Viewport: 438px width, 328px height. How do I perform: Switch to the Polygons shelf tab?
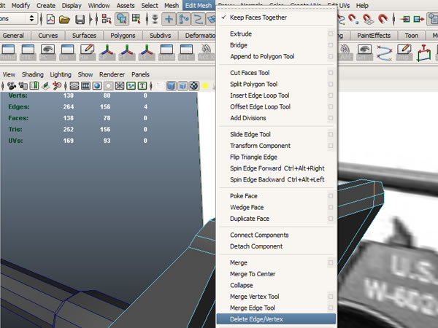(x=122, y=35)
